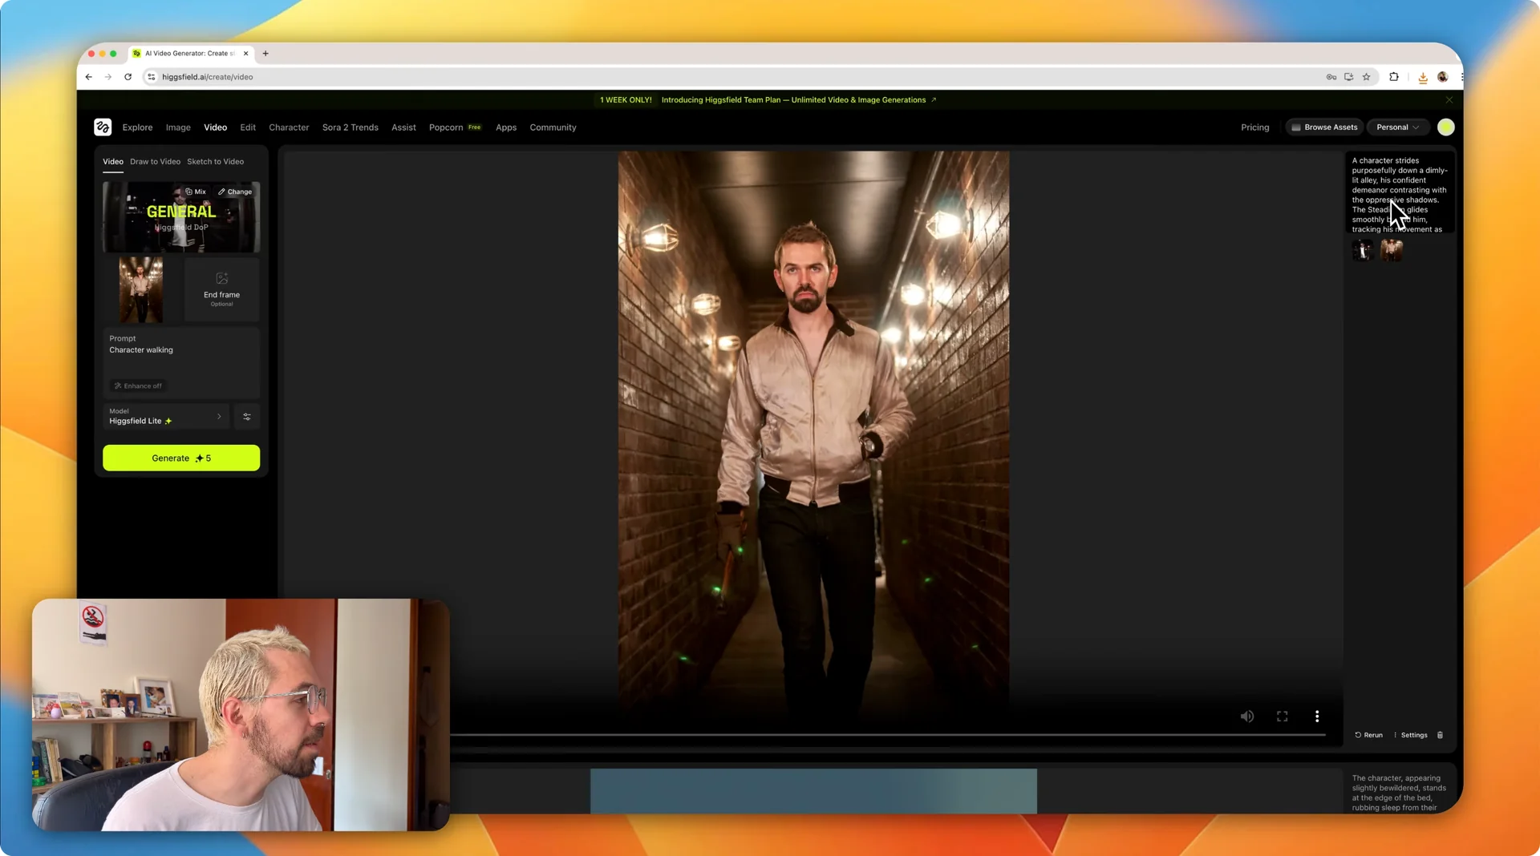
Task: Reload the page
Action: [128, 77]
